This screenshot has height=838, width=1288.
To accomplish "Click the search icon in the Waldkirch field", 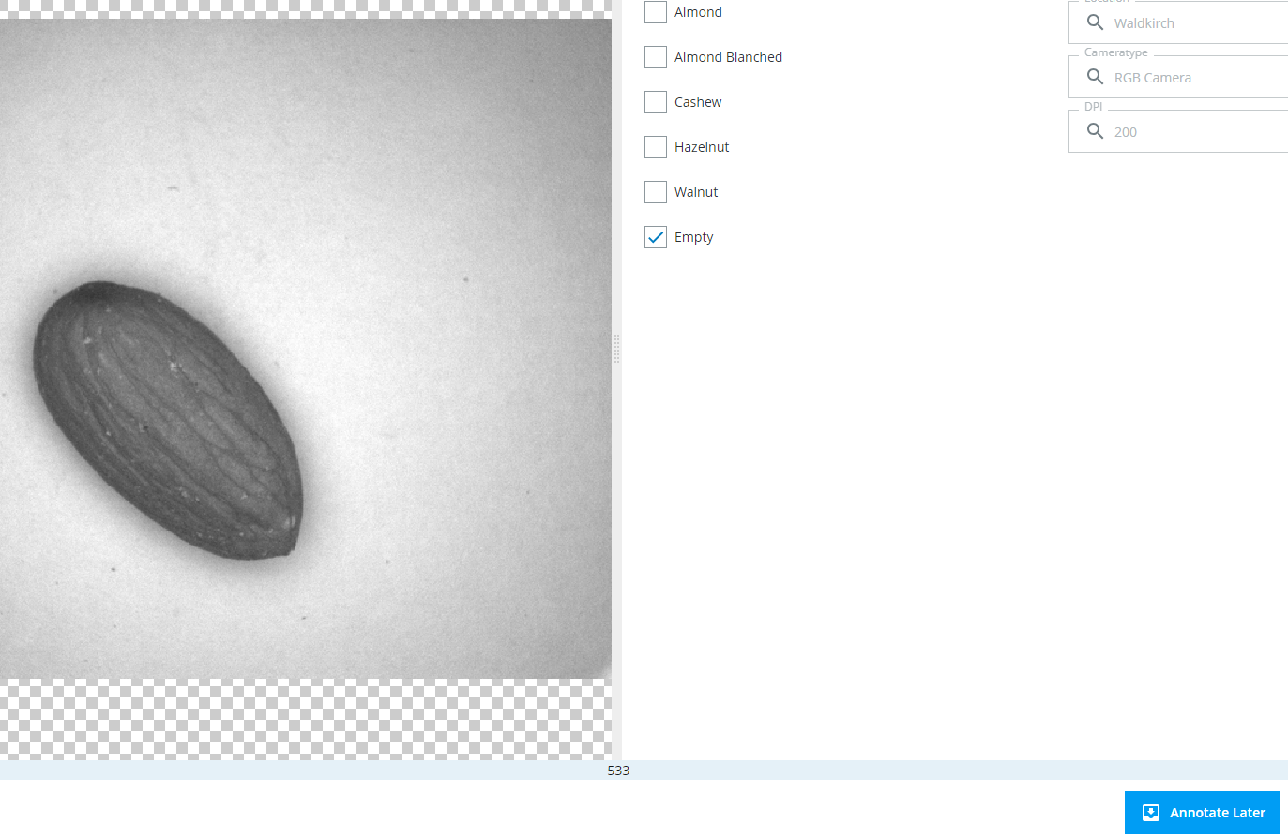I will tap(1094, 22).
